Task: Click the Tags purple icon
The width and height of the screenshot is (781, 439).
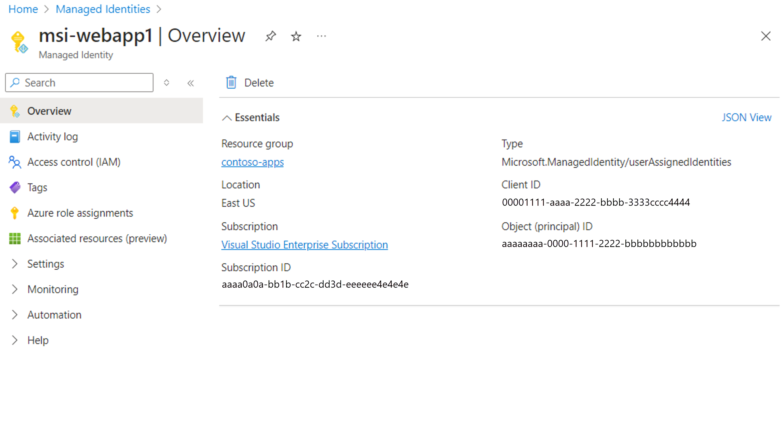Action: [15, 187]
